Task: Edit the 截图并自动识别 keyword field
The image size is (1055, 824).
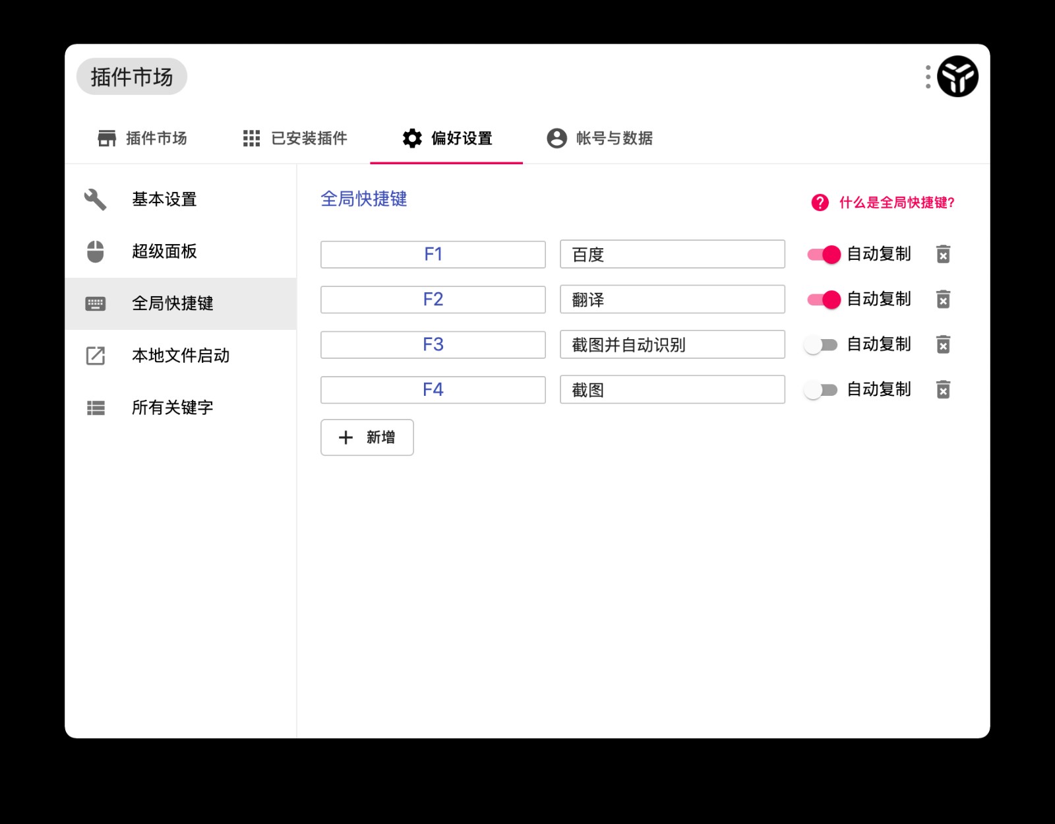Action: click(673, 344)
